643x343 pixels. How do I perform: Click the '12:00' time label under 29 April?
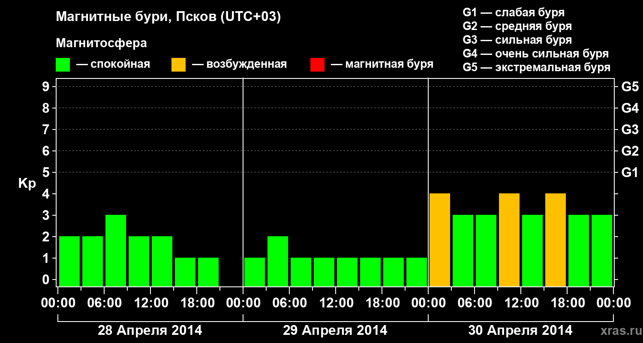click(x=336, y=303)
